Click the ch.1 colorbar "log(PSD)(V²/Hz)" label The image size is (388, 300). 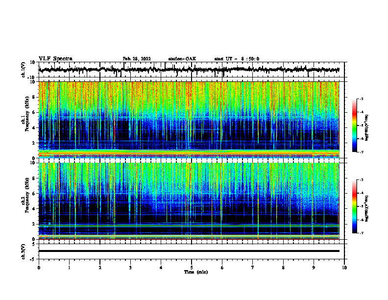(x=367, y=128)
